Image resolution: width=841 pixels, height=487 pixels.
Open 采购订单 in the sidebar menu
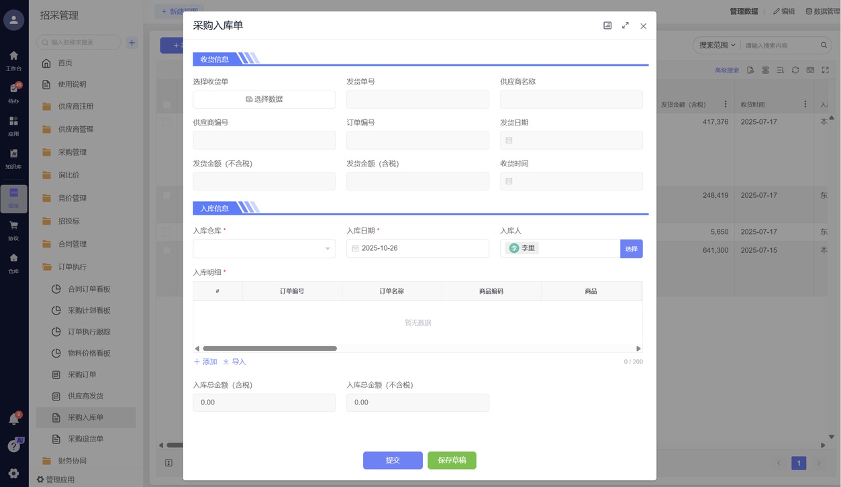coord(82,374)
